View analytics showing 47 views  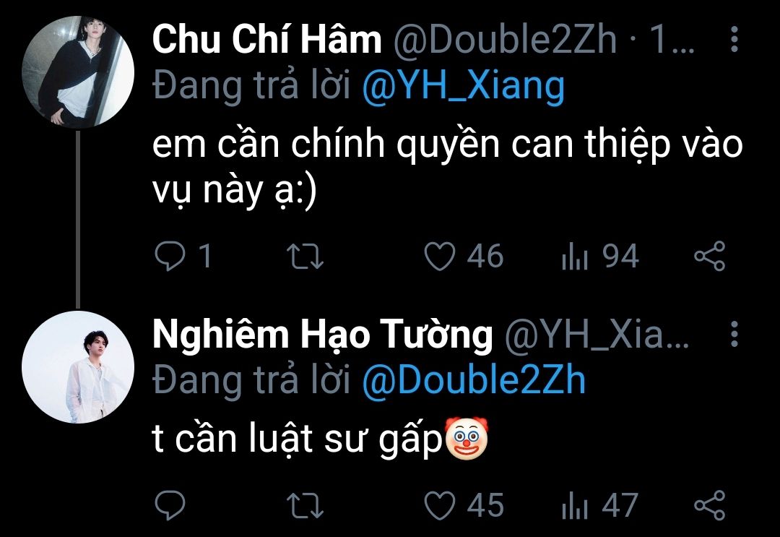[x=600, y=505]
